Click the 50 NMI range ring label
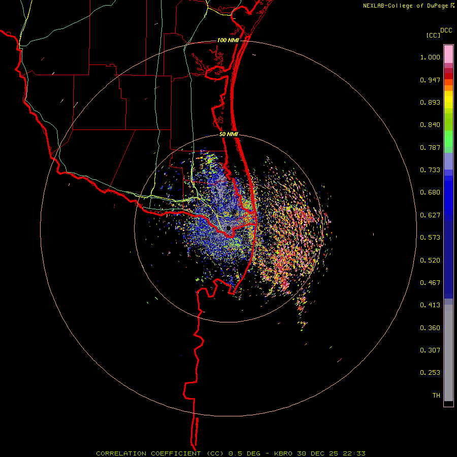 [x=229, y=135]
